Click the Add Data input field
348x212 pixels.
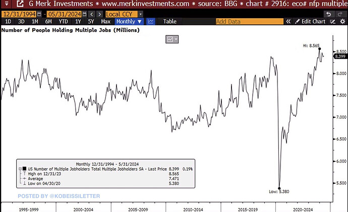coord(247,22)
